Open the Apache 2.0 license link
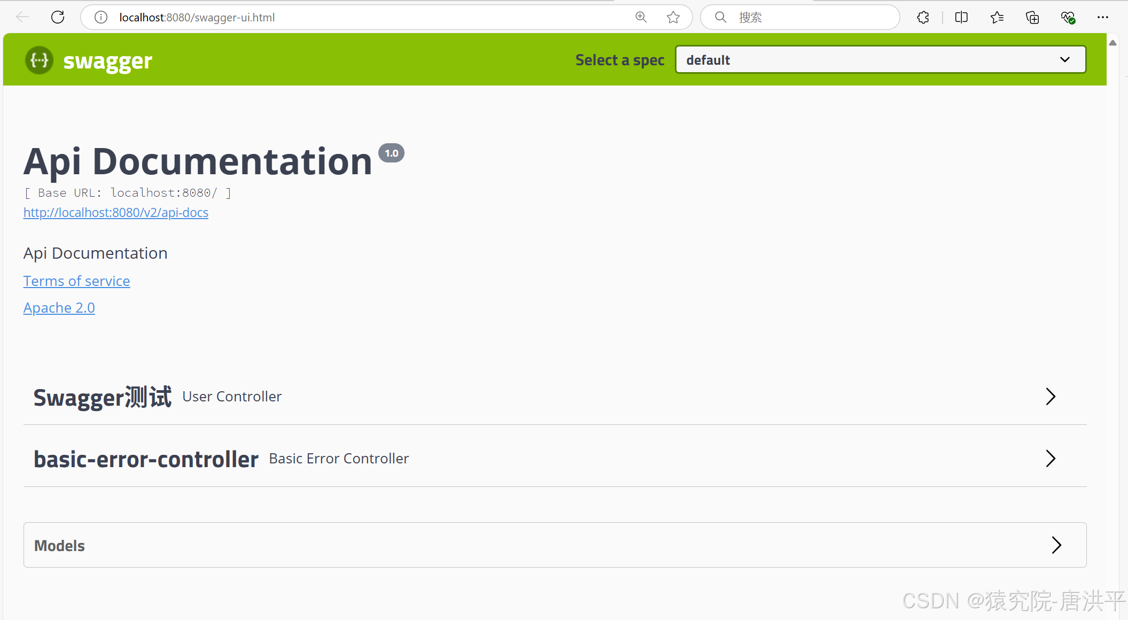This screenshot has width=1128, height=620. coord(59,308)
